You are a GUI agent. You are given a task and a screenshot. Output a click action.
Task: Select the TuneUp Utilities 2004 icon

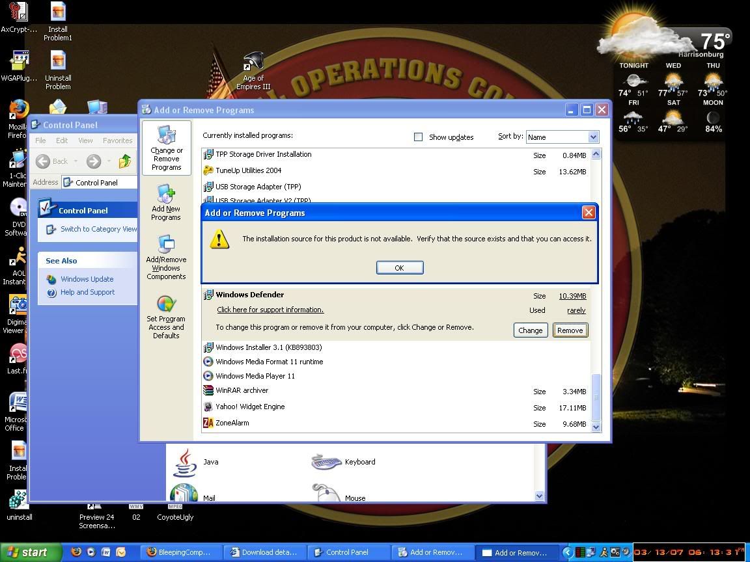[x=208, y=170]
